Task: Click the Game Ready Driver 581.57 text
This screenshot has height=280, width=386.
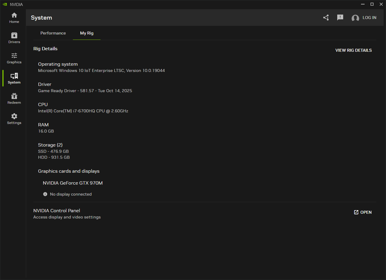Action: tap(85, 91)
